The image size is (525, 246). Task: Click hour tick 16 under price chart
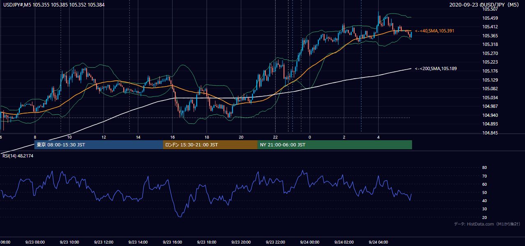(x=173, y=137)
